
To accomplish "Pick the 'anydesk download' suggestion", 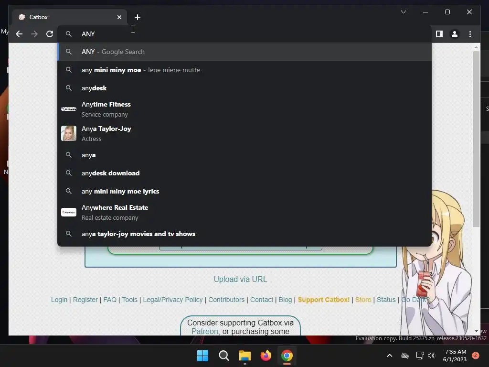I will pos(244,173).
